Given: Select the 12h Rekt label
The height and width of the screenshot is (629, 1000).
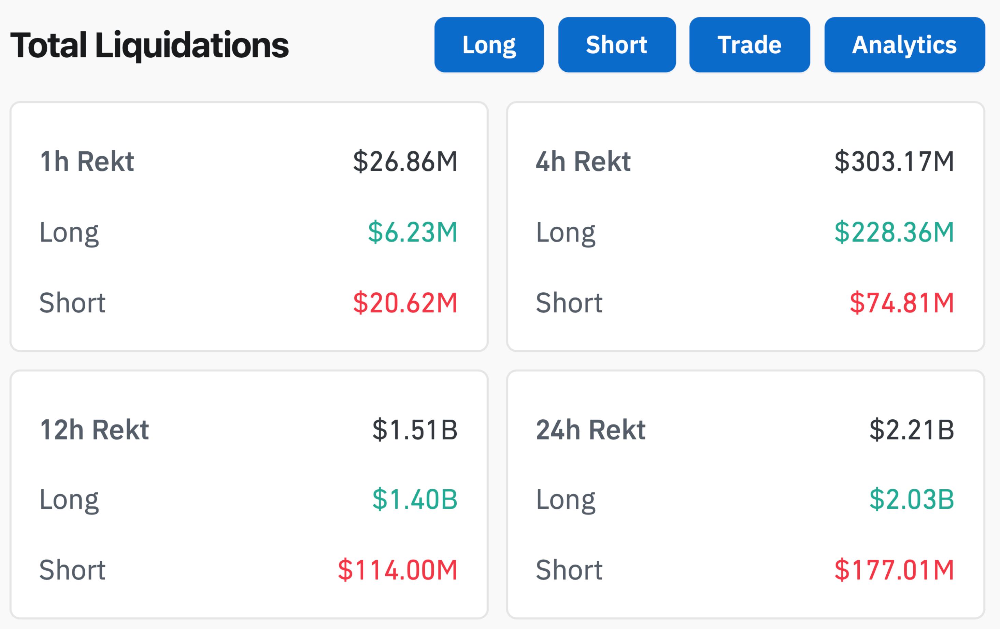Looking at the screenshot, I should 94,429.
